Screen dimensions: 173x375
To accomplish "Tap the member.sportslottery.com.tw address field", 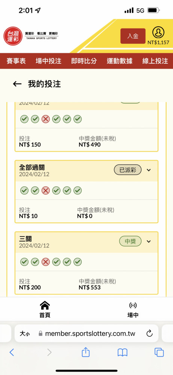I will coord(86,333).
